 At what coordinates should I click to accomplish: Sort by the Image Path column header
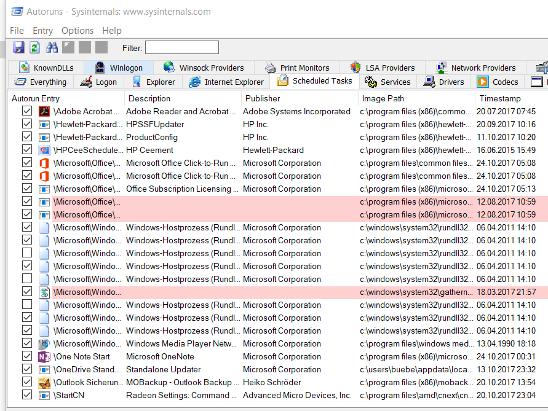[x=416, y=98]
